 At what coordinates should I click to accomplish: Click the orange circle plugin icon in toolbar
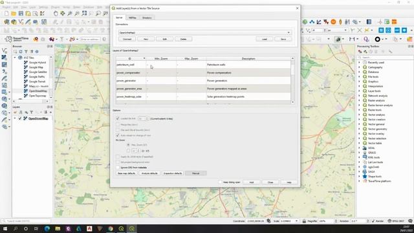point(333,22)
